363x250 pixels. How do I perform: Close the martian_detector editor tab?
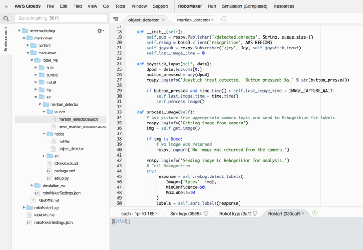click(x=212, y=20)
